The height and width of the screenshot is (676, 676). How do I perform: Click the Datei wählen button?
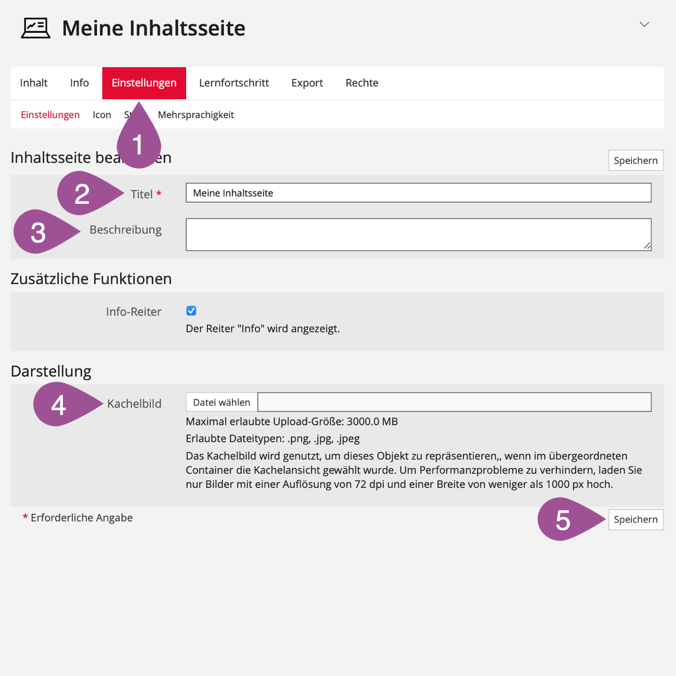[222, 402]
